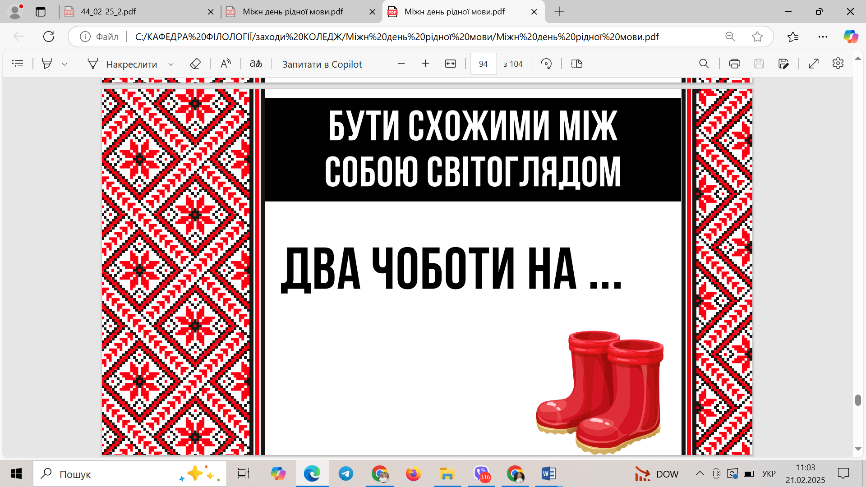This screenshot has height=487, width=866.
Task: Click the vertical scrollbar thumb
Action: pos(857,400)
